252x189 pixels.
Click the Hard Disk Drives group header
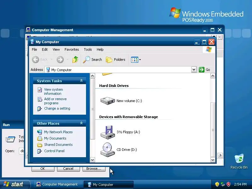tap(114, 86)
